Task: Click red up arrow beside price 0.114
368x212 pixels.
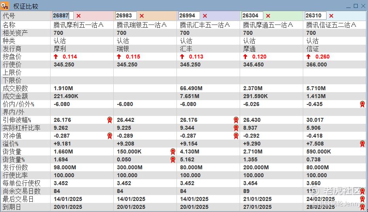Action: pos(56,57)
